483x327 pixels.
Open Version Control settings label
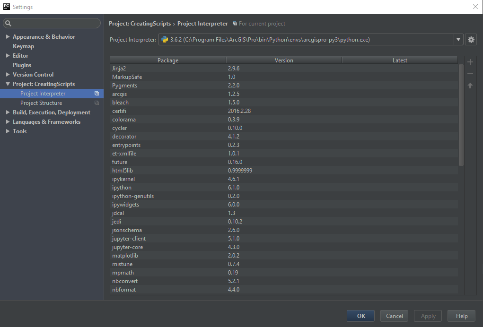33,75
